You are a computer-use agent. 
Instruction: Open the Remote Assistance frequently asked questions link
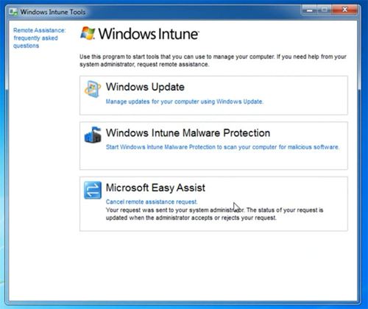pos(40,38)
